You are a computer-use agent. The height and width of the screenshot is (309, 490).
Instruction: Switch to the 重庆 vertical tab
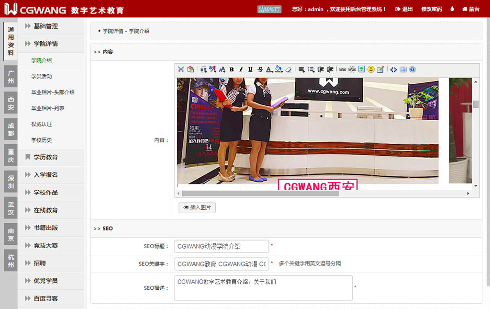(11, 156)
